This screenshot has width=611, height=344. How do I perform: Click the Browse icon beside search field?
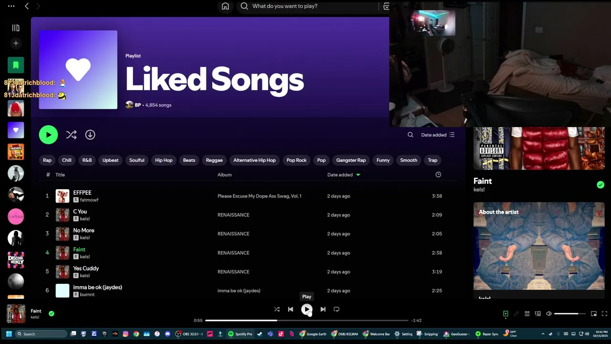click(x=386, y=6)
